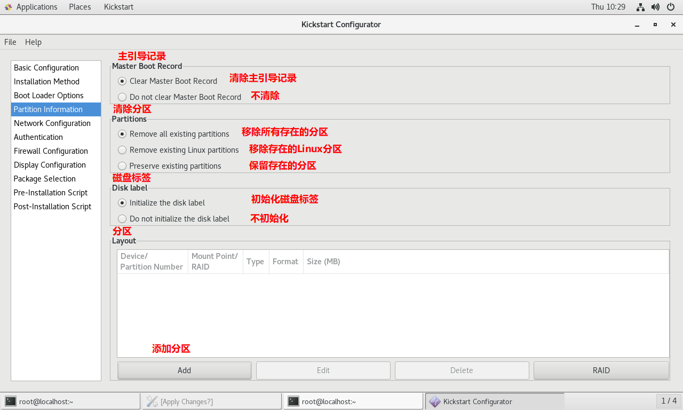Click the network status icon in top bar
683x410 pixels.
640,7
